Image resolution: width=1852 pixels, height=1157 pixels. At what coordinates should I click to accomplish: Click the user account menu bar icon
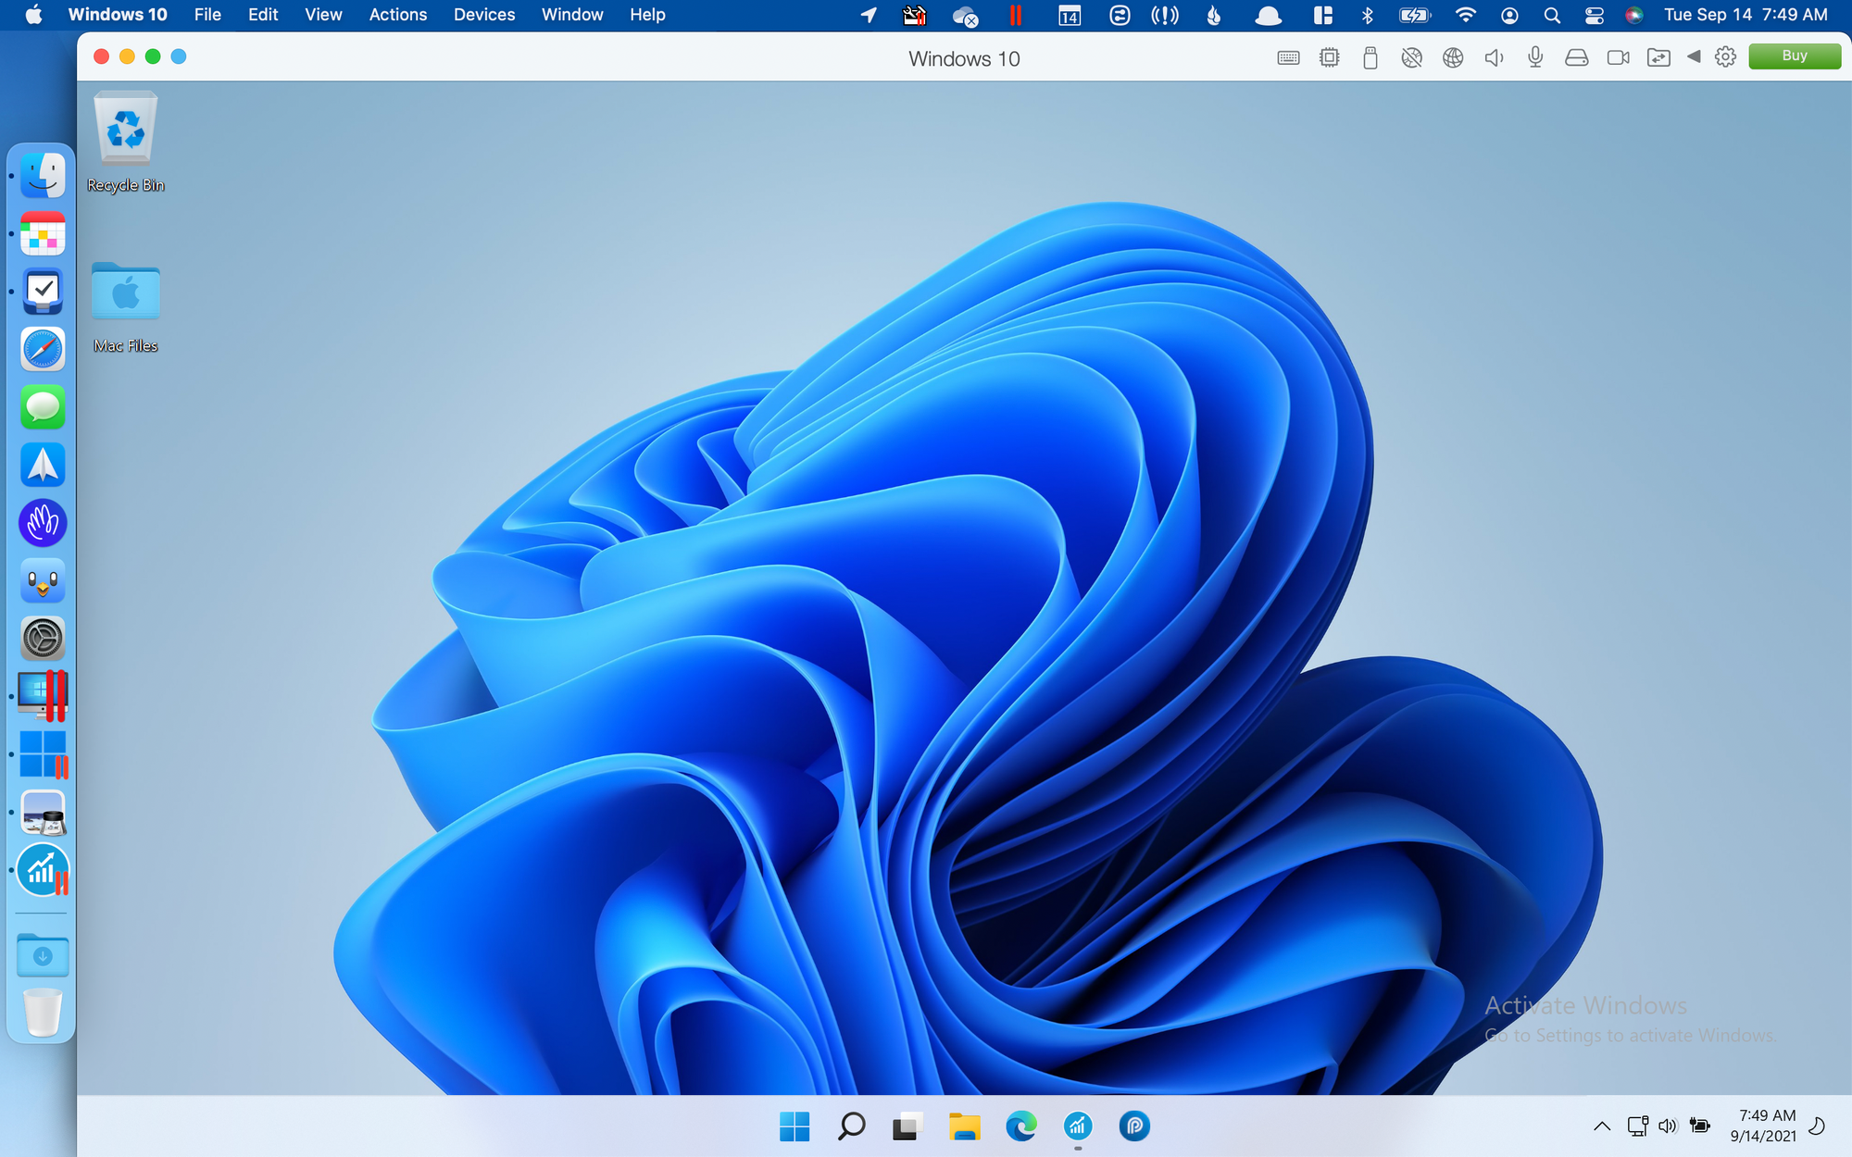click(1509, 15)
